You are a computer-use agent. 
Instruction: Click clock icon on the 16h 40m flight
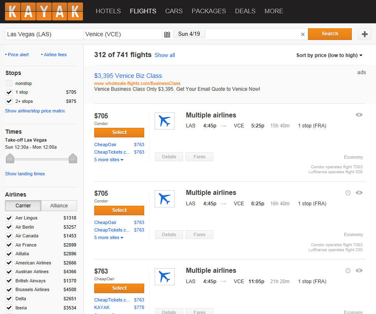348,192
